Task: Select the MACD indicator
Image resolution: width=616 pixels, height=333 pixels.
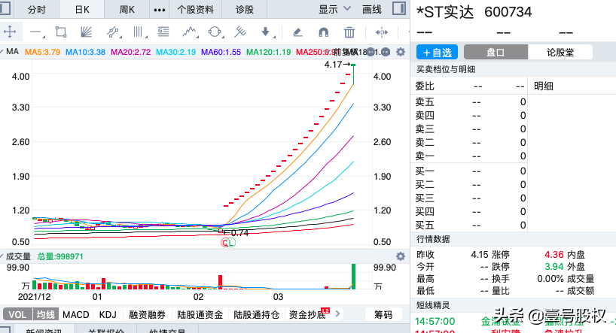Action: pyautogui.click(x=76, y=314)
